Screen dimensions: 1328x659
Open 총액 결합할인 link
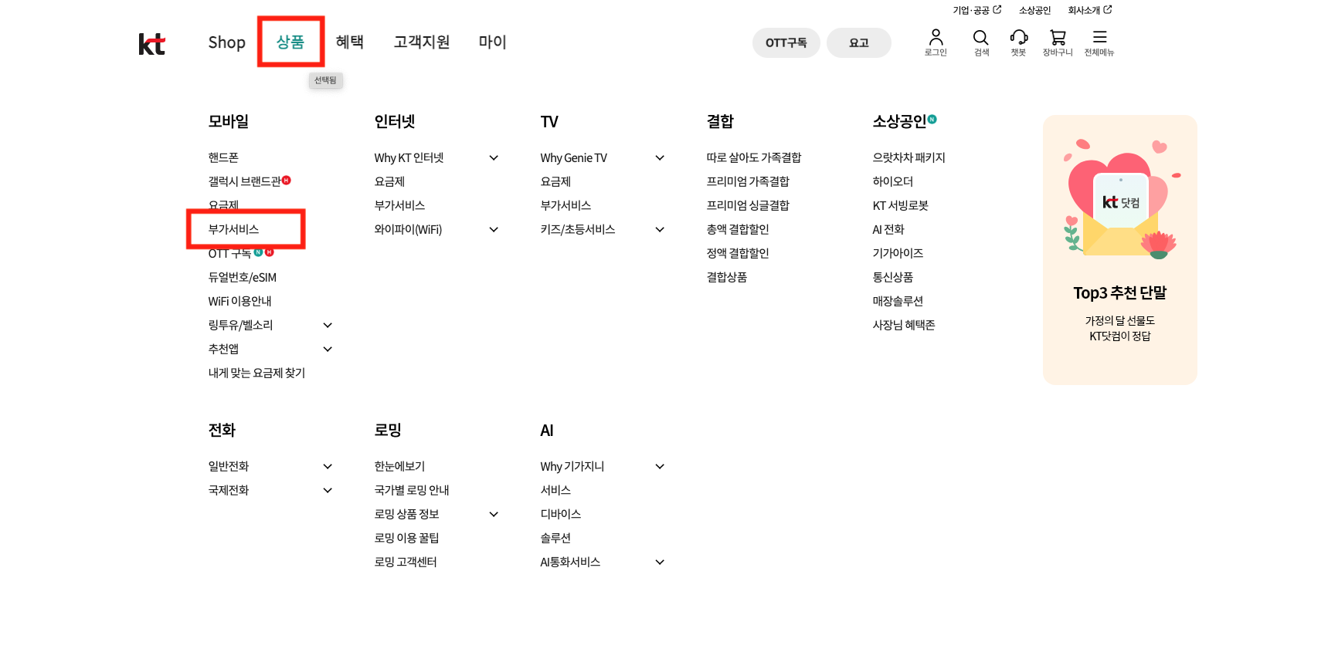pos(738,229)
